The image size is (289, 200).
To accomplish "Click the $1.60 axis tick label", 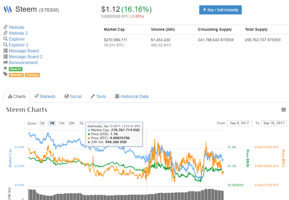I will coord(232,147).
